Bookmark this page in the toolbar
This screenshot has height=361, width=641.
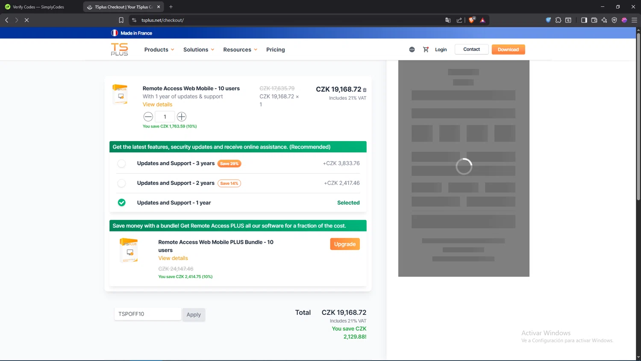[121, 20]
